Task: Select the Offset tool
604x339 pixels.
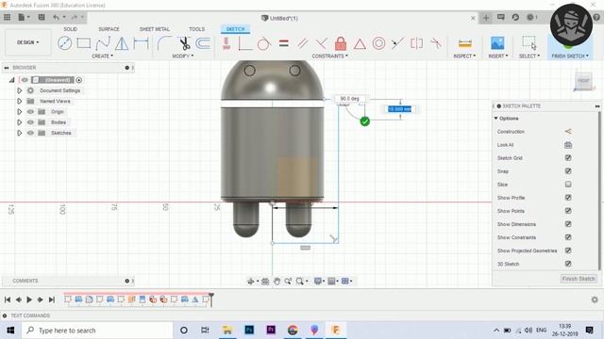Action: (203, 43)
